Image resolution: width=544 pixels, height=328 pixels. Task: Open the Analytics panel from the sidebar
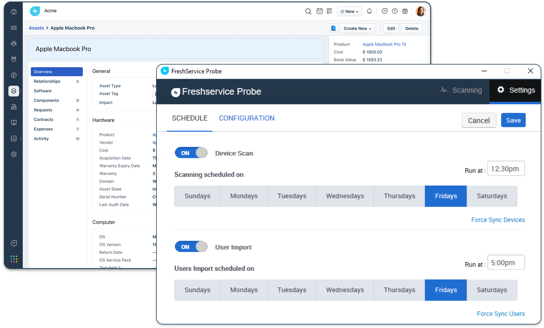[x=14, y=138]
